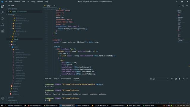Kill the terminal with trash icon
The image size is (190, 107).
pyautogui.click(x=179, y=79)
